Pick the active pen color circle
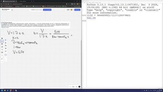This screenshot has height=92, width=163. (6, 55)
